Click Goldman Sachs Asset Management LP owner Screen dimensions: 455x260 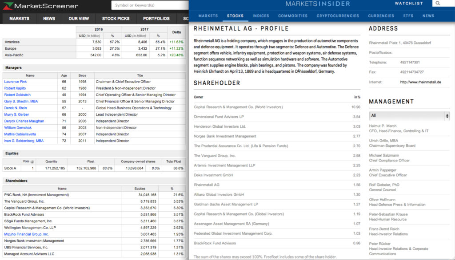coord(226,205)
